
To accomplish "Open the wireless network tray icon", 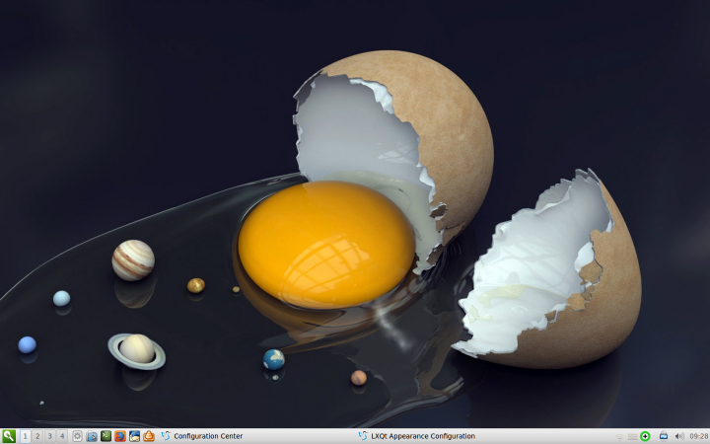I will point(620,436).
